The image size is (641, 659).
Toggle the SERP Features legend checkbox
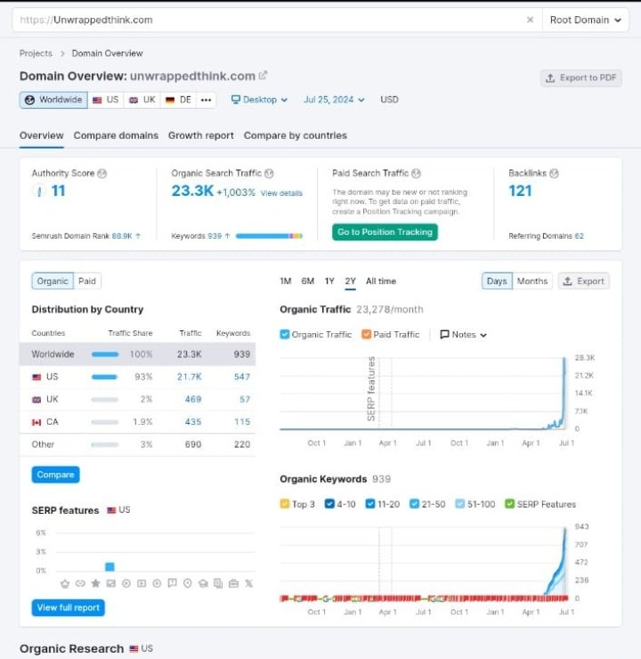point(510,504)
